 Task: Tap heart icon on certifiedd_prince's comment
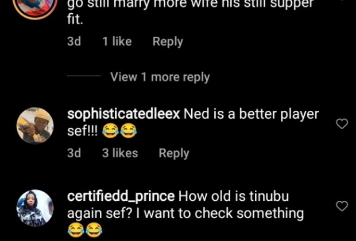point(342,205)
